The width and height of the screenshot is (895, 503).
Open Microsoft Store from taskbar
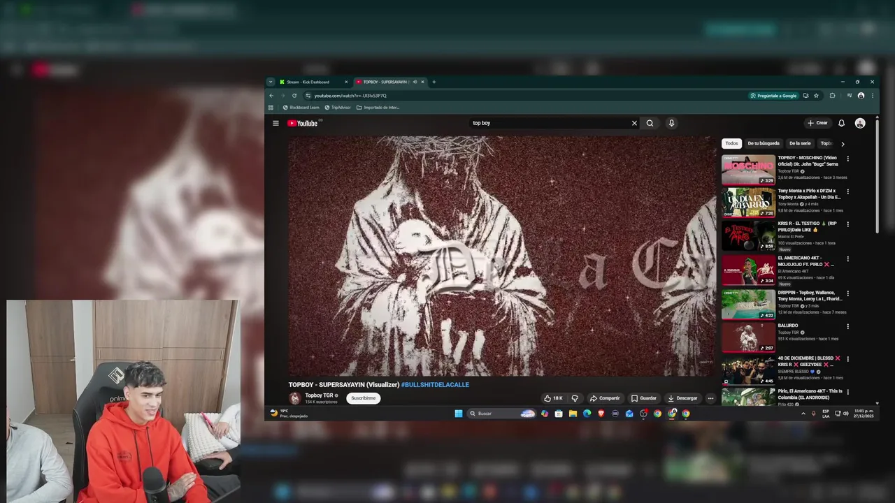tap(559, 414)
